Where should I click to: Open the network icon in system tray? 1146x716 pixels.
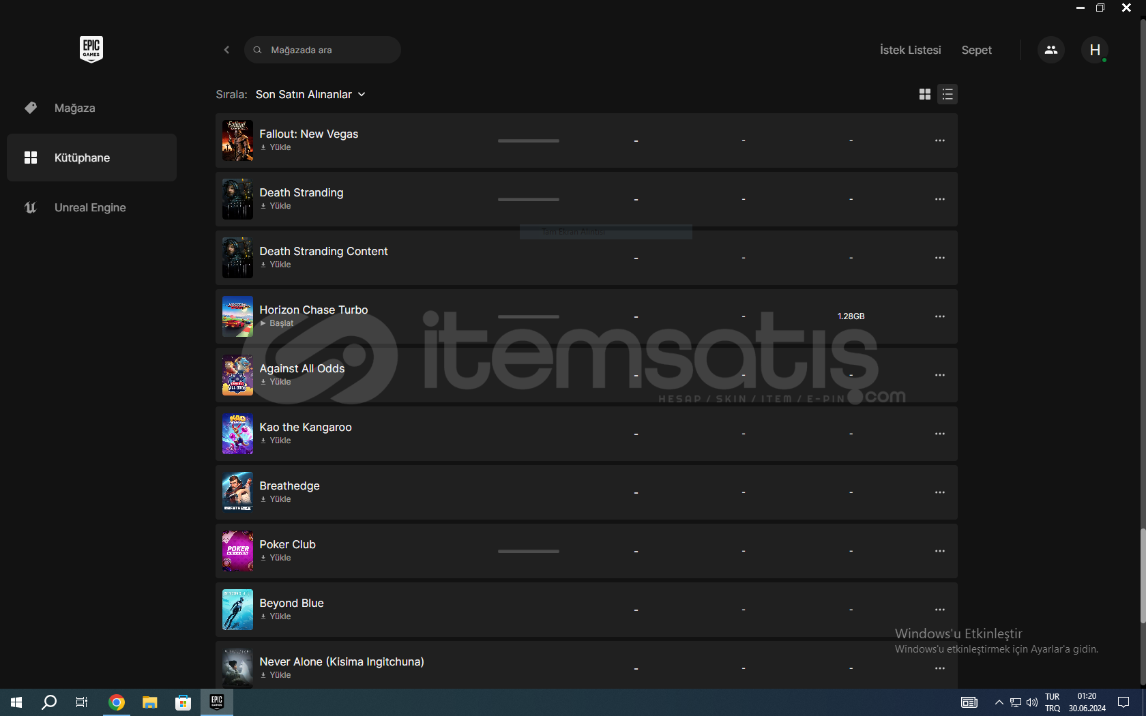(1016, 702)
